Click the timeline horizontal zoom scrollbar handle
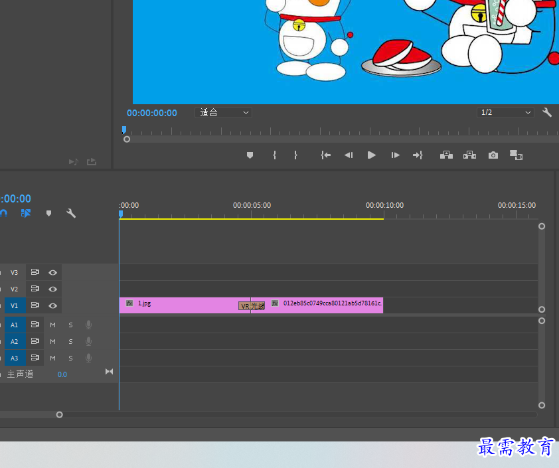The width and height of the screenshot is (559, 468). coord(60,414)
